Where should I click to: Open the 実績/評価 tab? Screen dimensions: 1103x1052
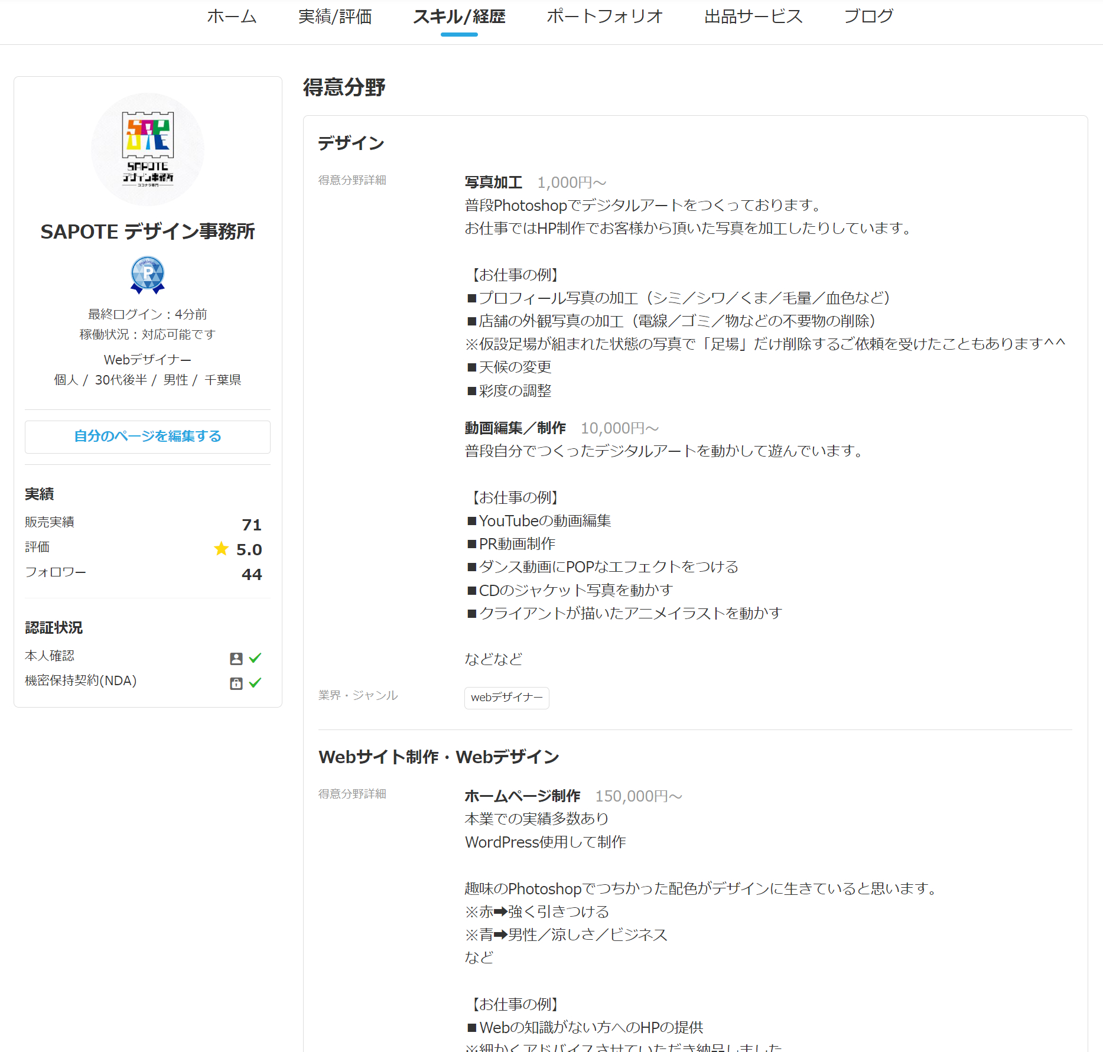[336, 17]
